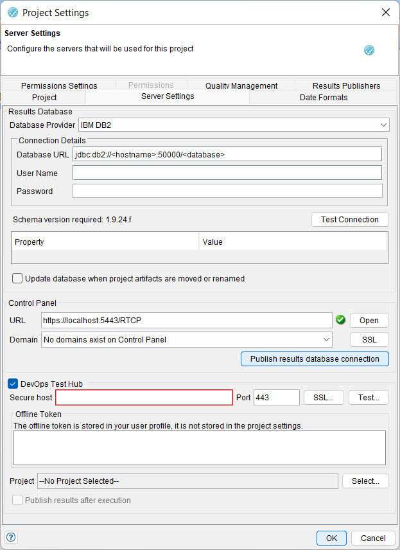Disable the DevOps Test Hub checkbox

[13, 384]
